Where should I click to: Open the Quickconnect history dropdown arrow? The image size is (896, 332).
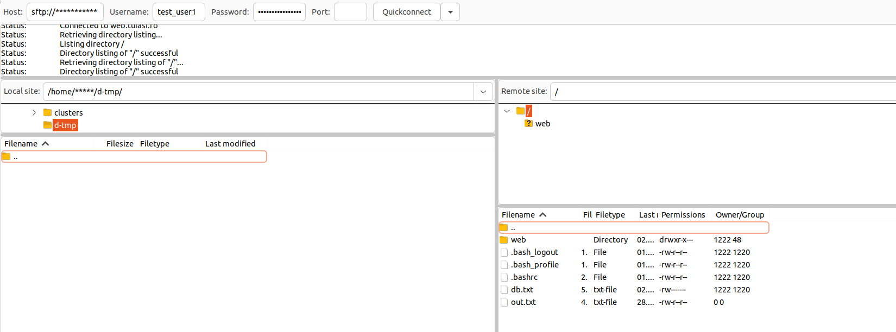click(x=450, y=12)
